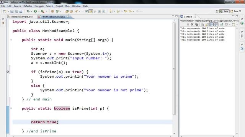Viewport: 245px width, 137px height.
Task: Click the quick-fix marker beside the isPrime if-line
Action: [x=8, y=72]
